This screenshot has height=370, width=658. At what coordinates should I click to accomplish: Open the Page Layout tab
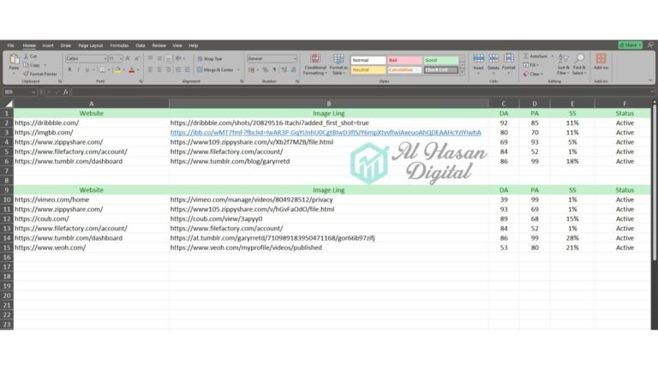coord(90,45)
